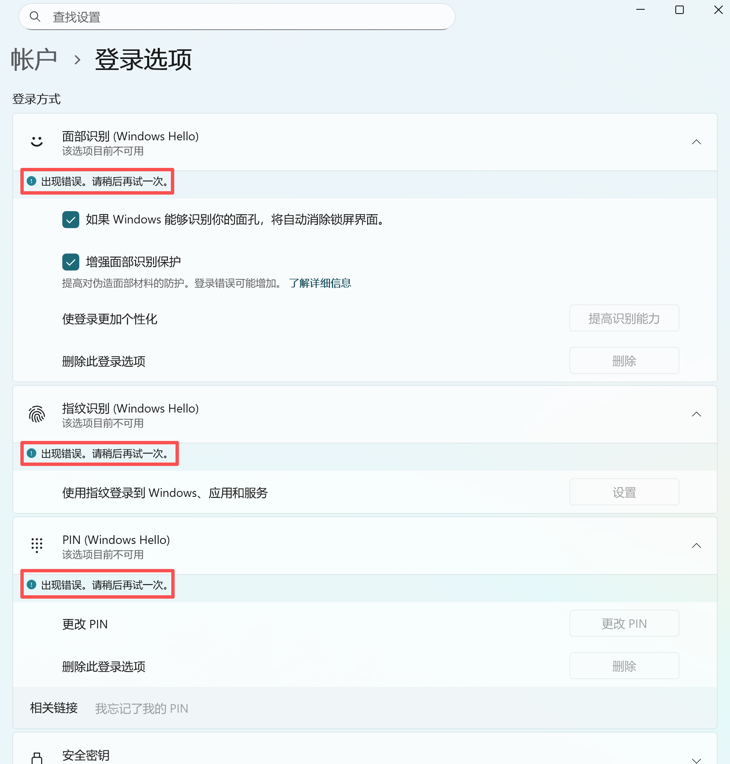
Task: Click the 更改 PIN button
Action: [624, 623]
